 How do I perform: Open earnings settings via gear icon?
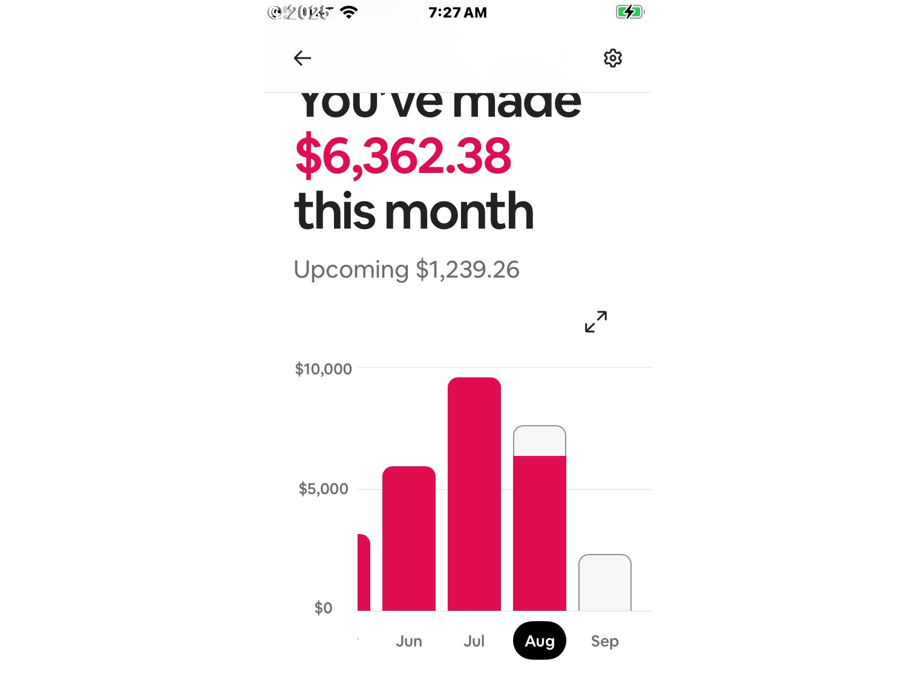(612, 58)
